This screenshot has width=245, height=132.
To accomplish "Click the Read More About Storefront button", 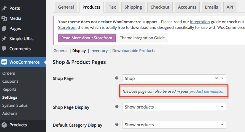I will [x=87, y=38].
